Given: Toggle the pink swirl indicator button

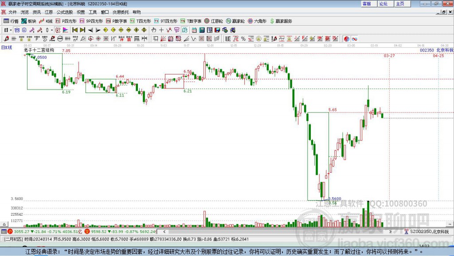Looking at the screenshot, I should 58,30.
